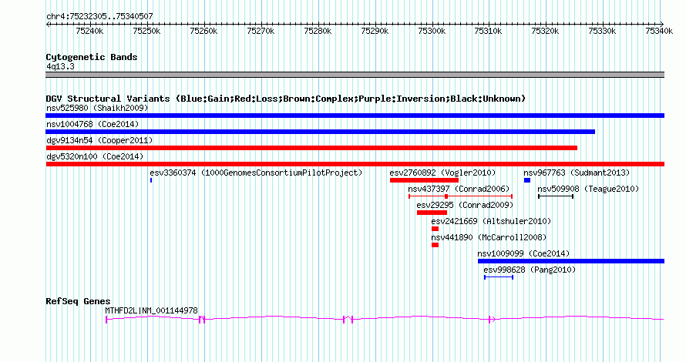Open the nsv437397 (Conrad2006) label
Image resolution: width=686 pixels, height=362 pixels.
pos(459,189)
